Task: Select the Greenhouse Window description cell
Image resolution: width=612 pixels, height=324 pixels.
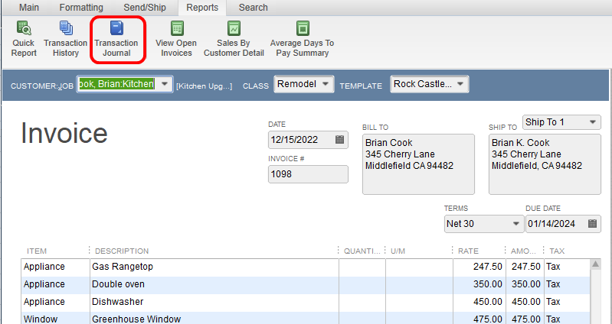Action: pos(214,319)
